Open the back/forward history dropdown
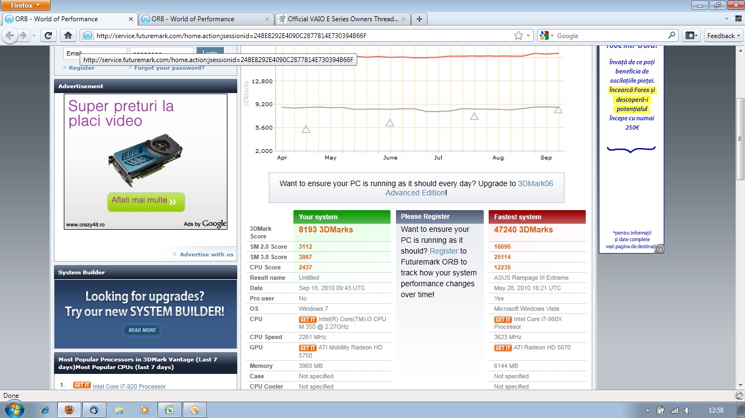745x418 pixels. (34, 35)
